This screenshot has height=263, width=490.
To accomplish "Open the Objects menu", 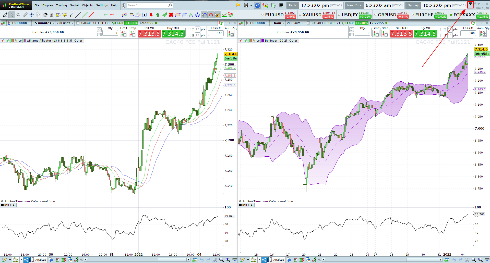I will [x=87, y=5].
